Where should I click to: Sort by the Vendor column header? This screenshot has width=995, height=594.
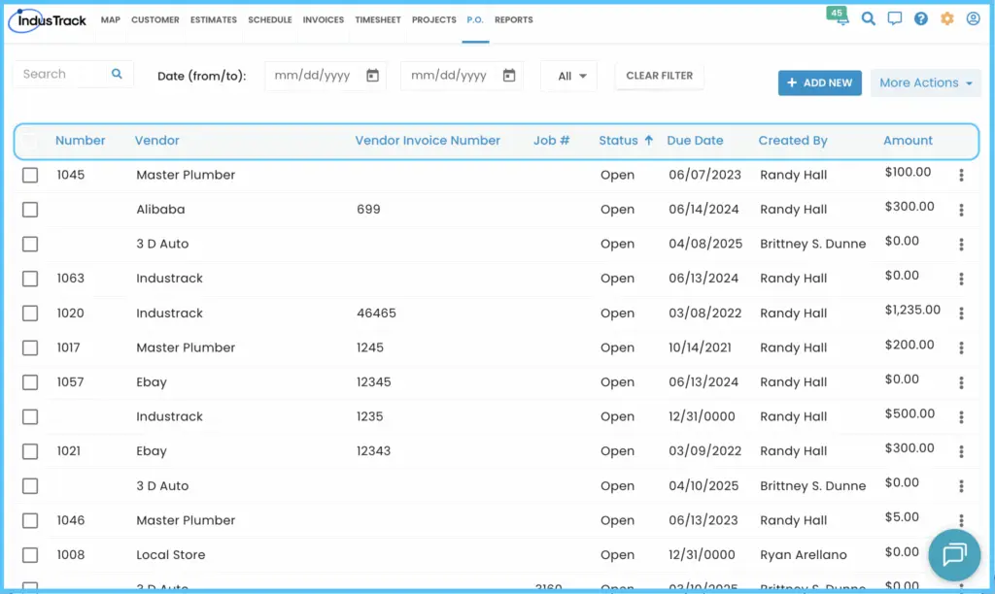click(156, 141)
